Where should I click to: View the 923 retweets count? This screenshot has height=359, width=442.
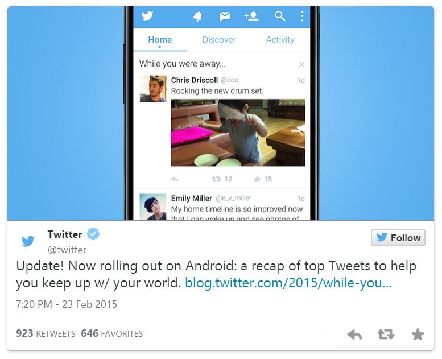tap(46, 333)
